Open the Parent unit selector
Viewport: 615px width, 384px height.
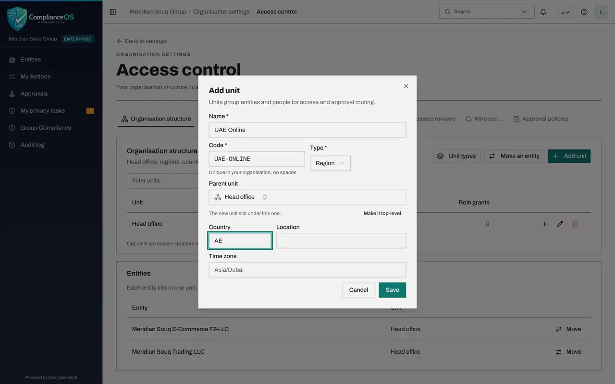pyautogui.click(x=307, y=197)
